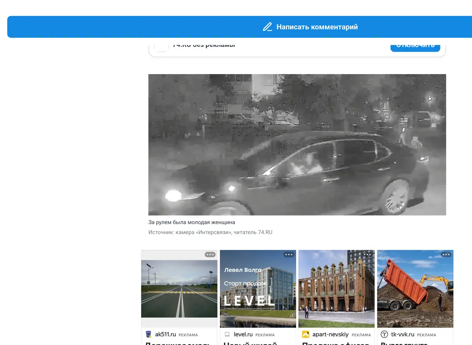The width and height of the screenshot is (472, 345).
Task: Open the ak511.ru ad options menu
Action: pyautogui.click(x=210, y=254)
